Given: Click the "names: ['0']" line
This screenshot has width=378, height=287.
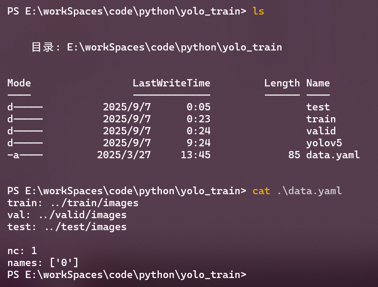Looking at the screenshot, I should pos(43,263).
